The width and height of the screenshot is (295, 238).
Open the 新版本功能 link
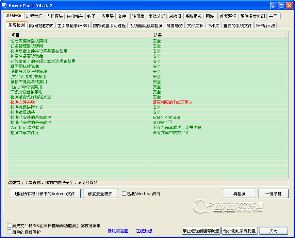pos(118,231)
